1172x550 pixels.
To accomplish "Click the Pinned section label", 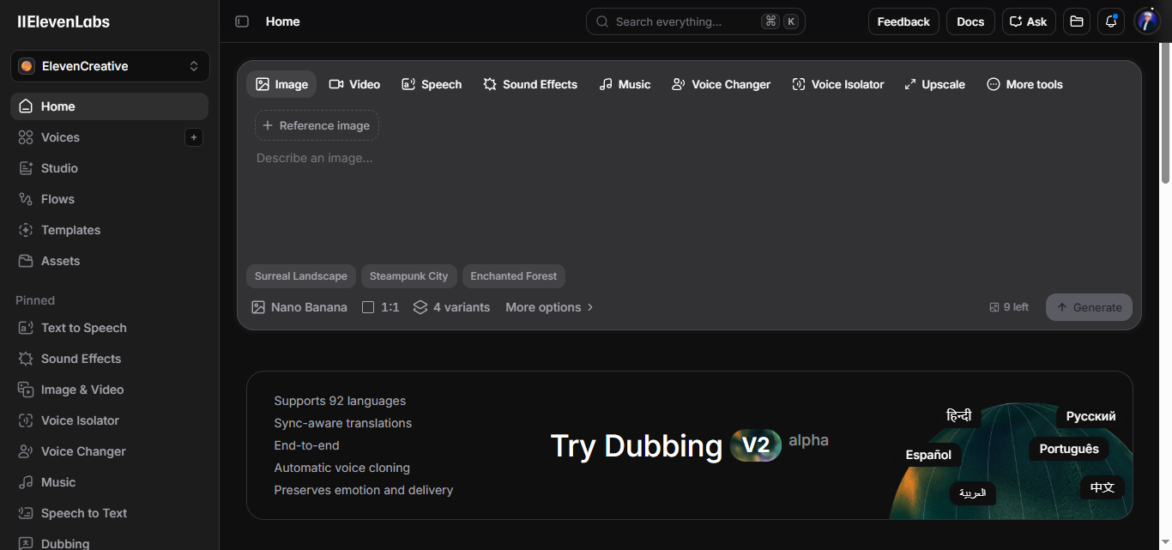I will pos(35,300).
